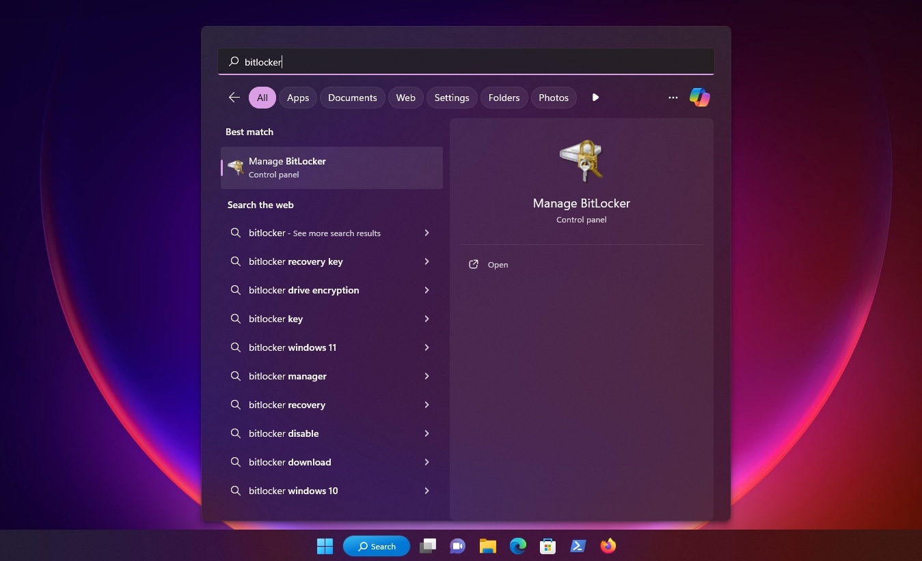Open the three-dot more options menu
The width and height of the screenshot is (922, 561).
(x=673, y=98)
